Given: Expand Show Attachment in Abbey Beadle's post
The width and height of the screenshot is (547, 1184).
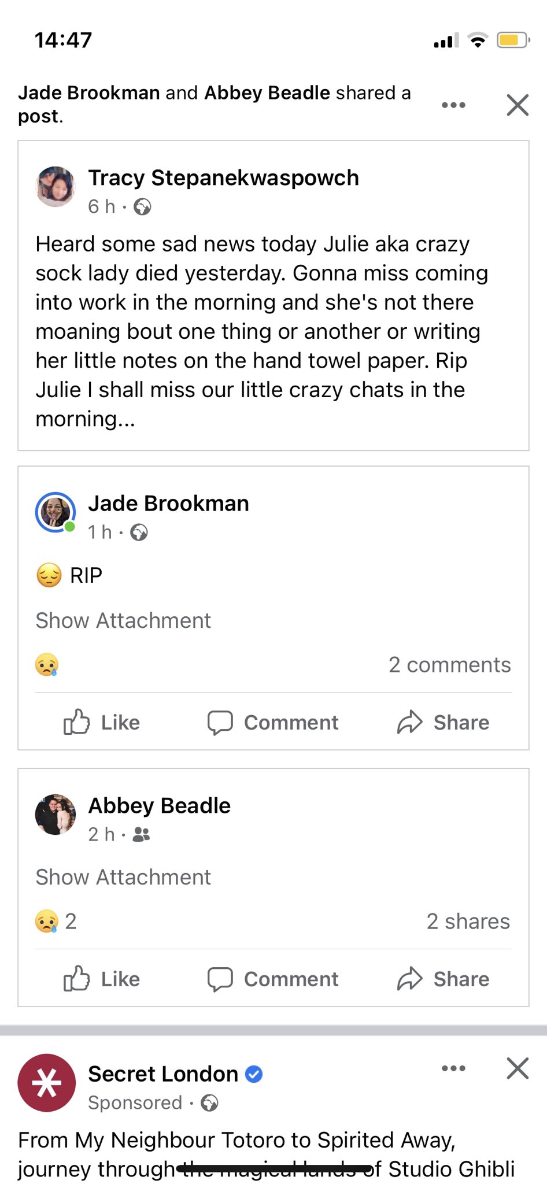Looking at the screenshot, I should tap(123, 877).
